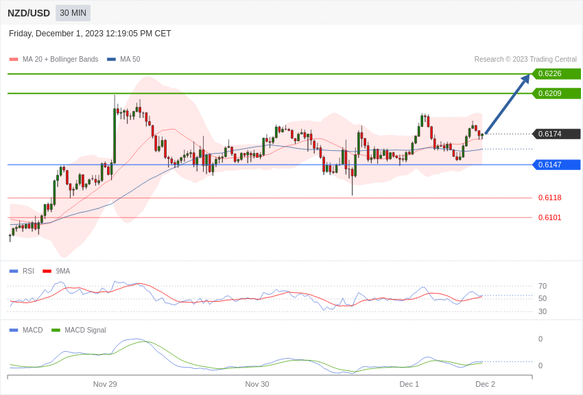Click the RSI legend color swatch
Image resolution: width=583 pixels, height=395 pixels.
tap(14, 272)
